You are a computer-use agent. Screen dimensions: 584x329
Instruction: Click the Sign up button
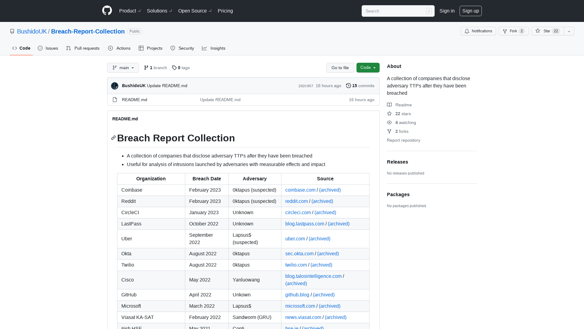pyautogui.click(x=471, y=11)
